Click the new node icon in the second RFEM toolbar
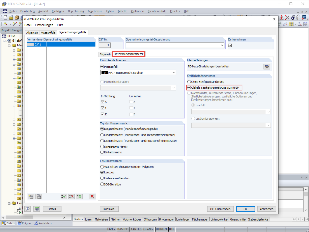 (6, 24)
